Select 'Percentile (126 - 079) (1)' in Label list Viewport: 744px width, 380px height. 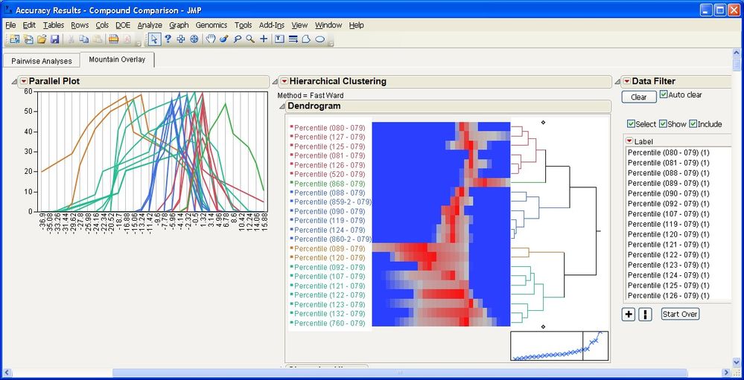[x=668, y=295]
